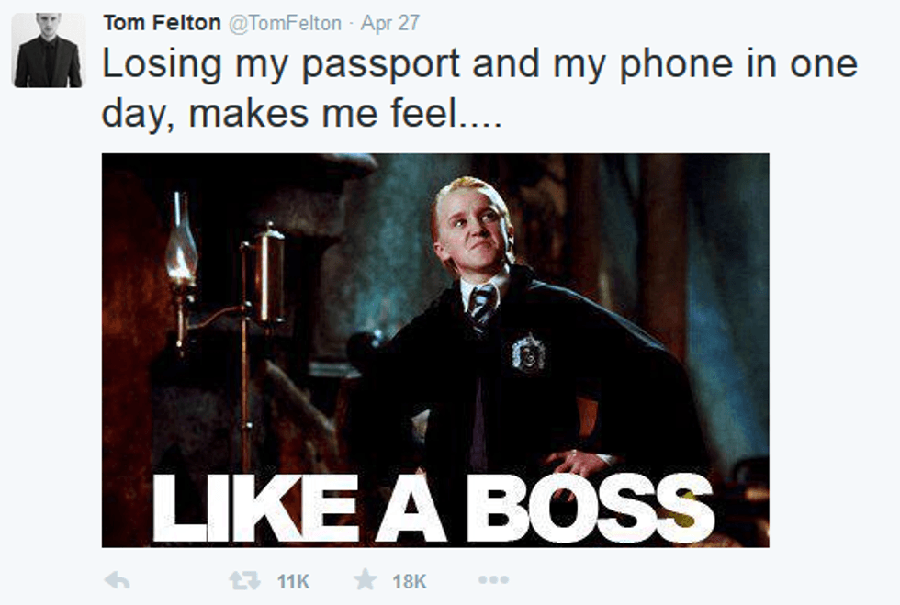The image size is (900, 605).
Task: Favorite the tweet with the star icon
Action: point(366,580)
